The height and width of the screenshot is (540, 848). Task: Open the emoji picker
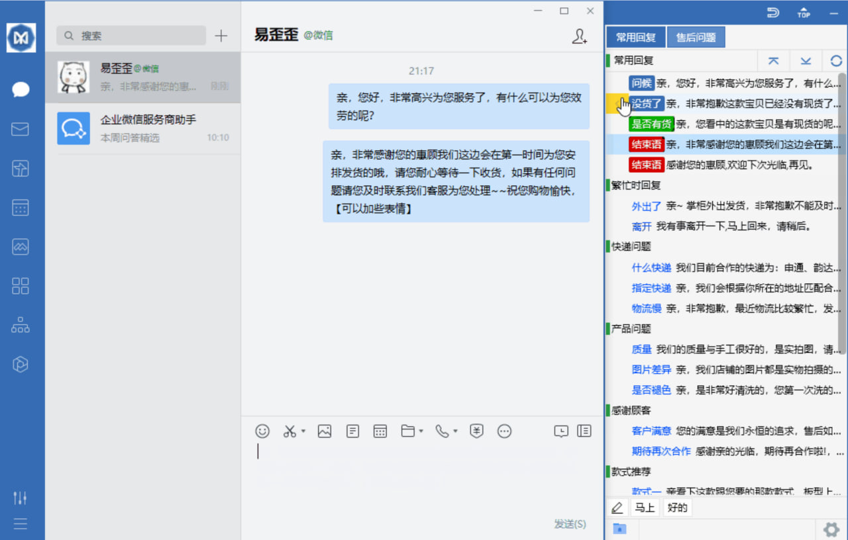(x=262, y=431)
